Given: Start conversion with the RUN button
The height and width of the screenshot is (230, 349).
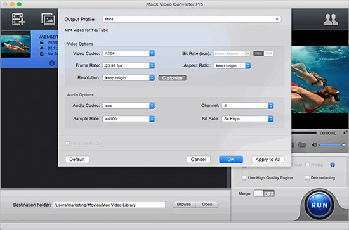Looking at the screenshot, I should (319, 205).
